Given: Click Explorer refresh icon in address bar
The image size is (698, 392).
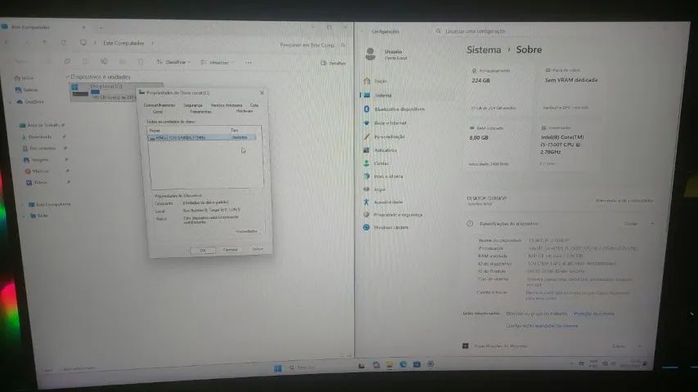Looking at the screenshot, I should coord(64,42).
